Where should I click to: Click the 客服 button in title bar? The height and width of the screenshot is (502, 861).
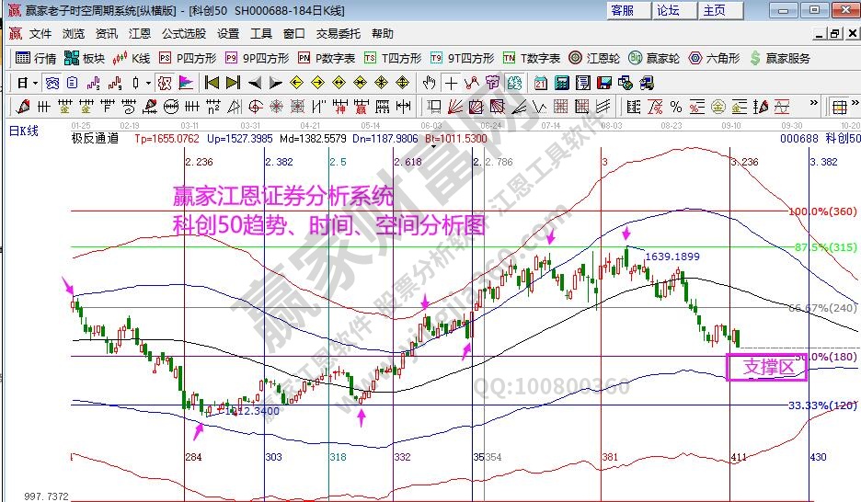pos(622,10)
